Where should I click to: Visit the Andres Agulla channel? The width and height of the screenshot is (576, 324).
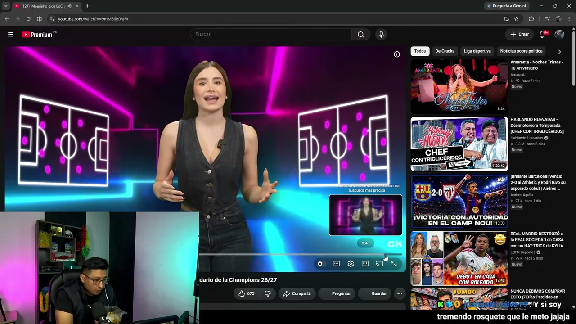(x=522, y=195)
